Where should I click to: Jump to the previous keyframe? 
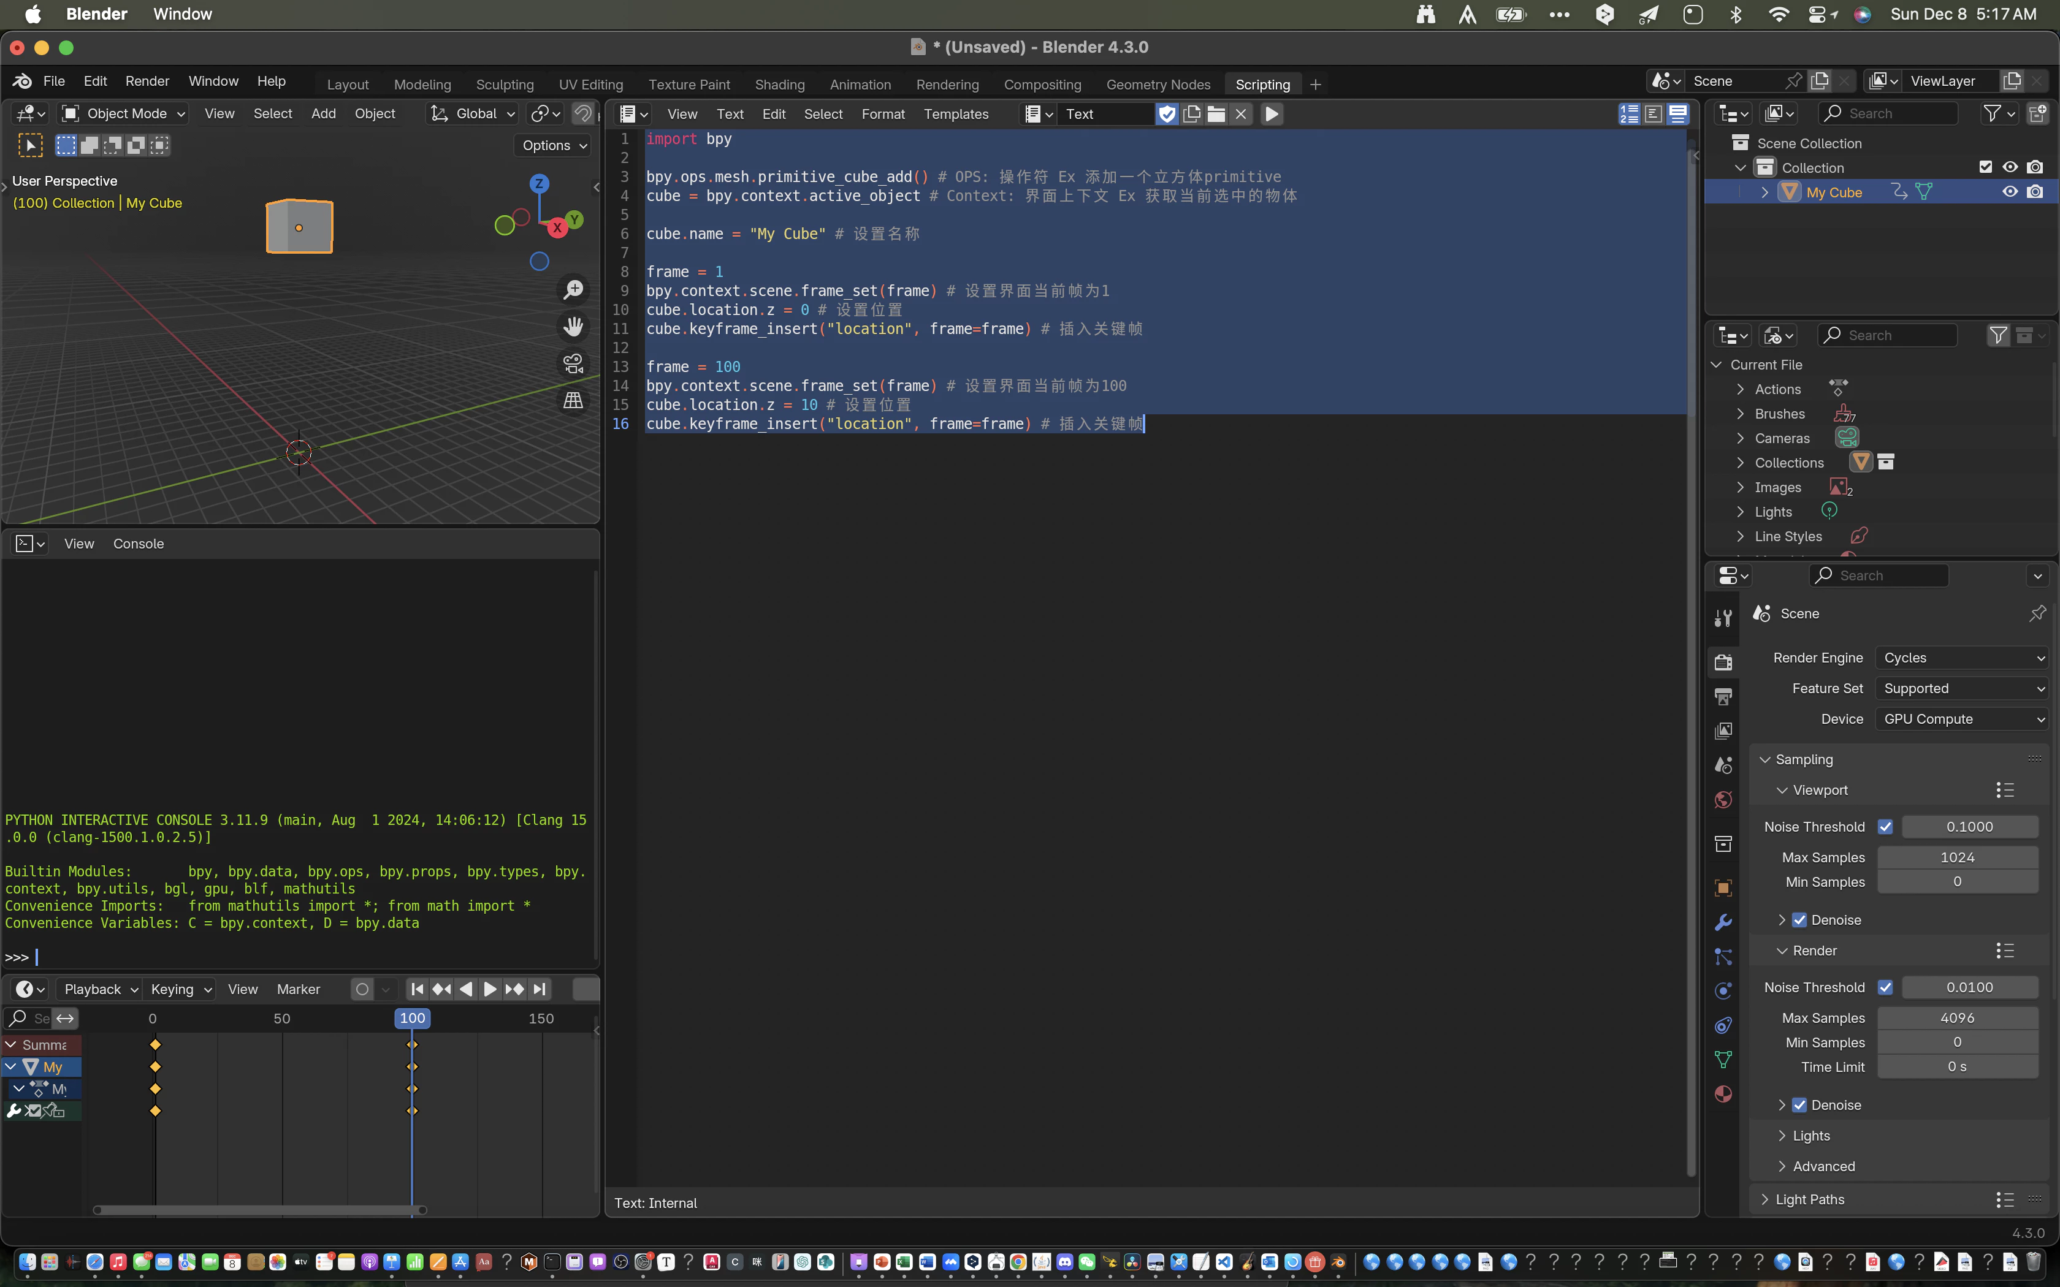tap(442, 989)
